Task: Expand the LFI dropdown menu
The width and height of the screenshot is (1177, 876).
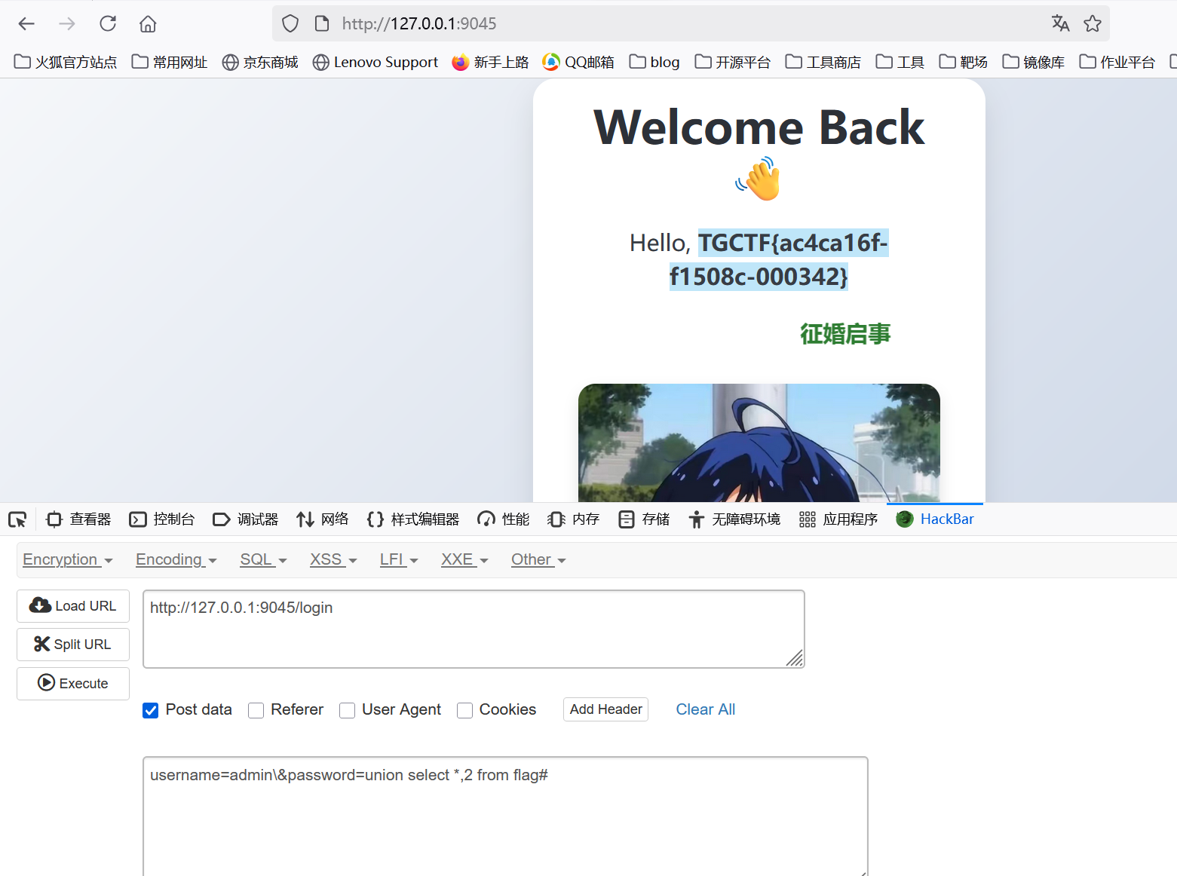Action: 399,559
